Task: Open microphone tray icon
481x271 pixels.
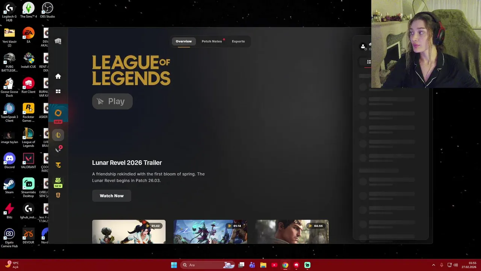Action: tap(442, 265)
